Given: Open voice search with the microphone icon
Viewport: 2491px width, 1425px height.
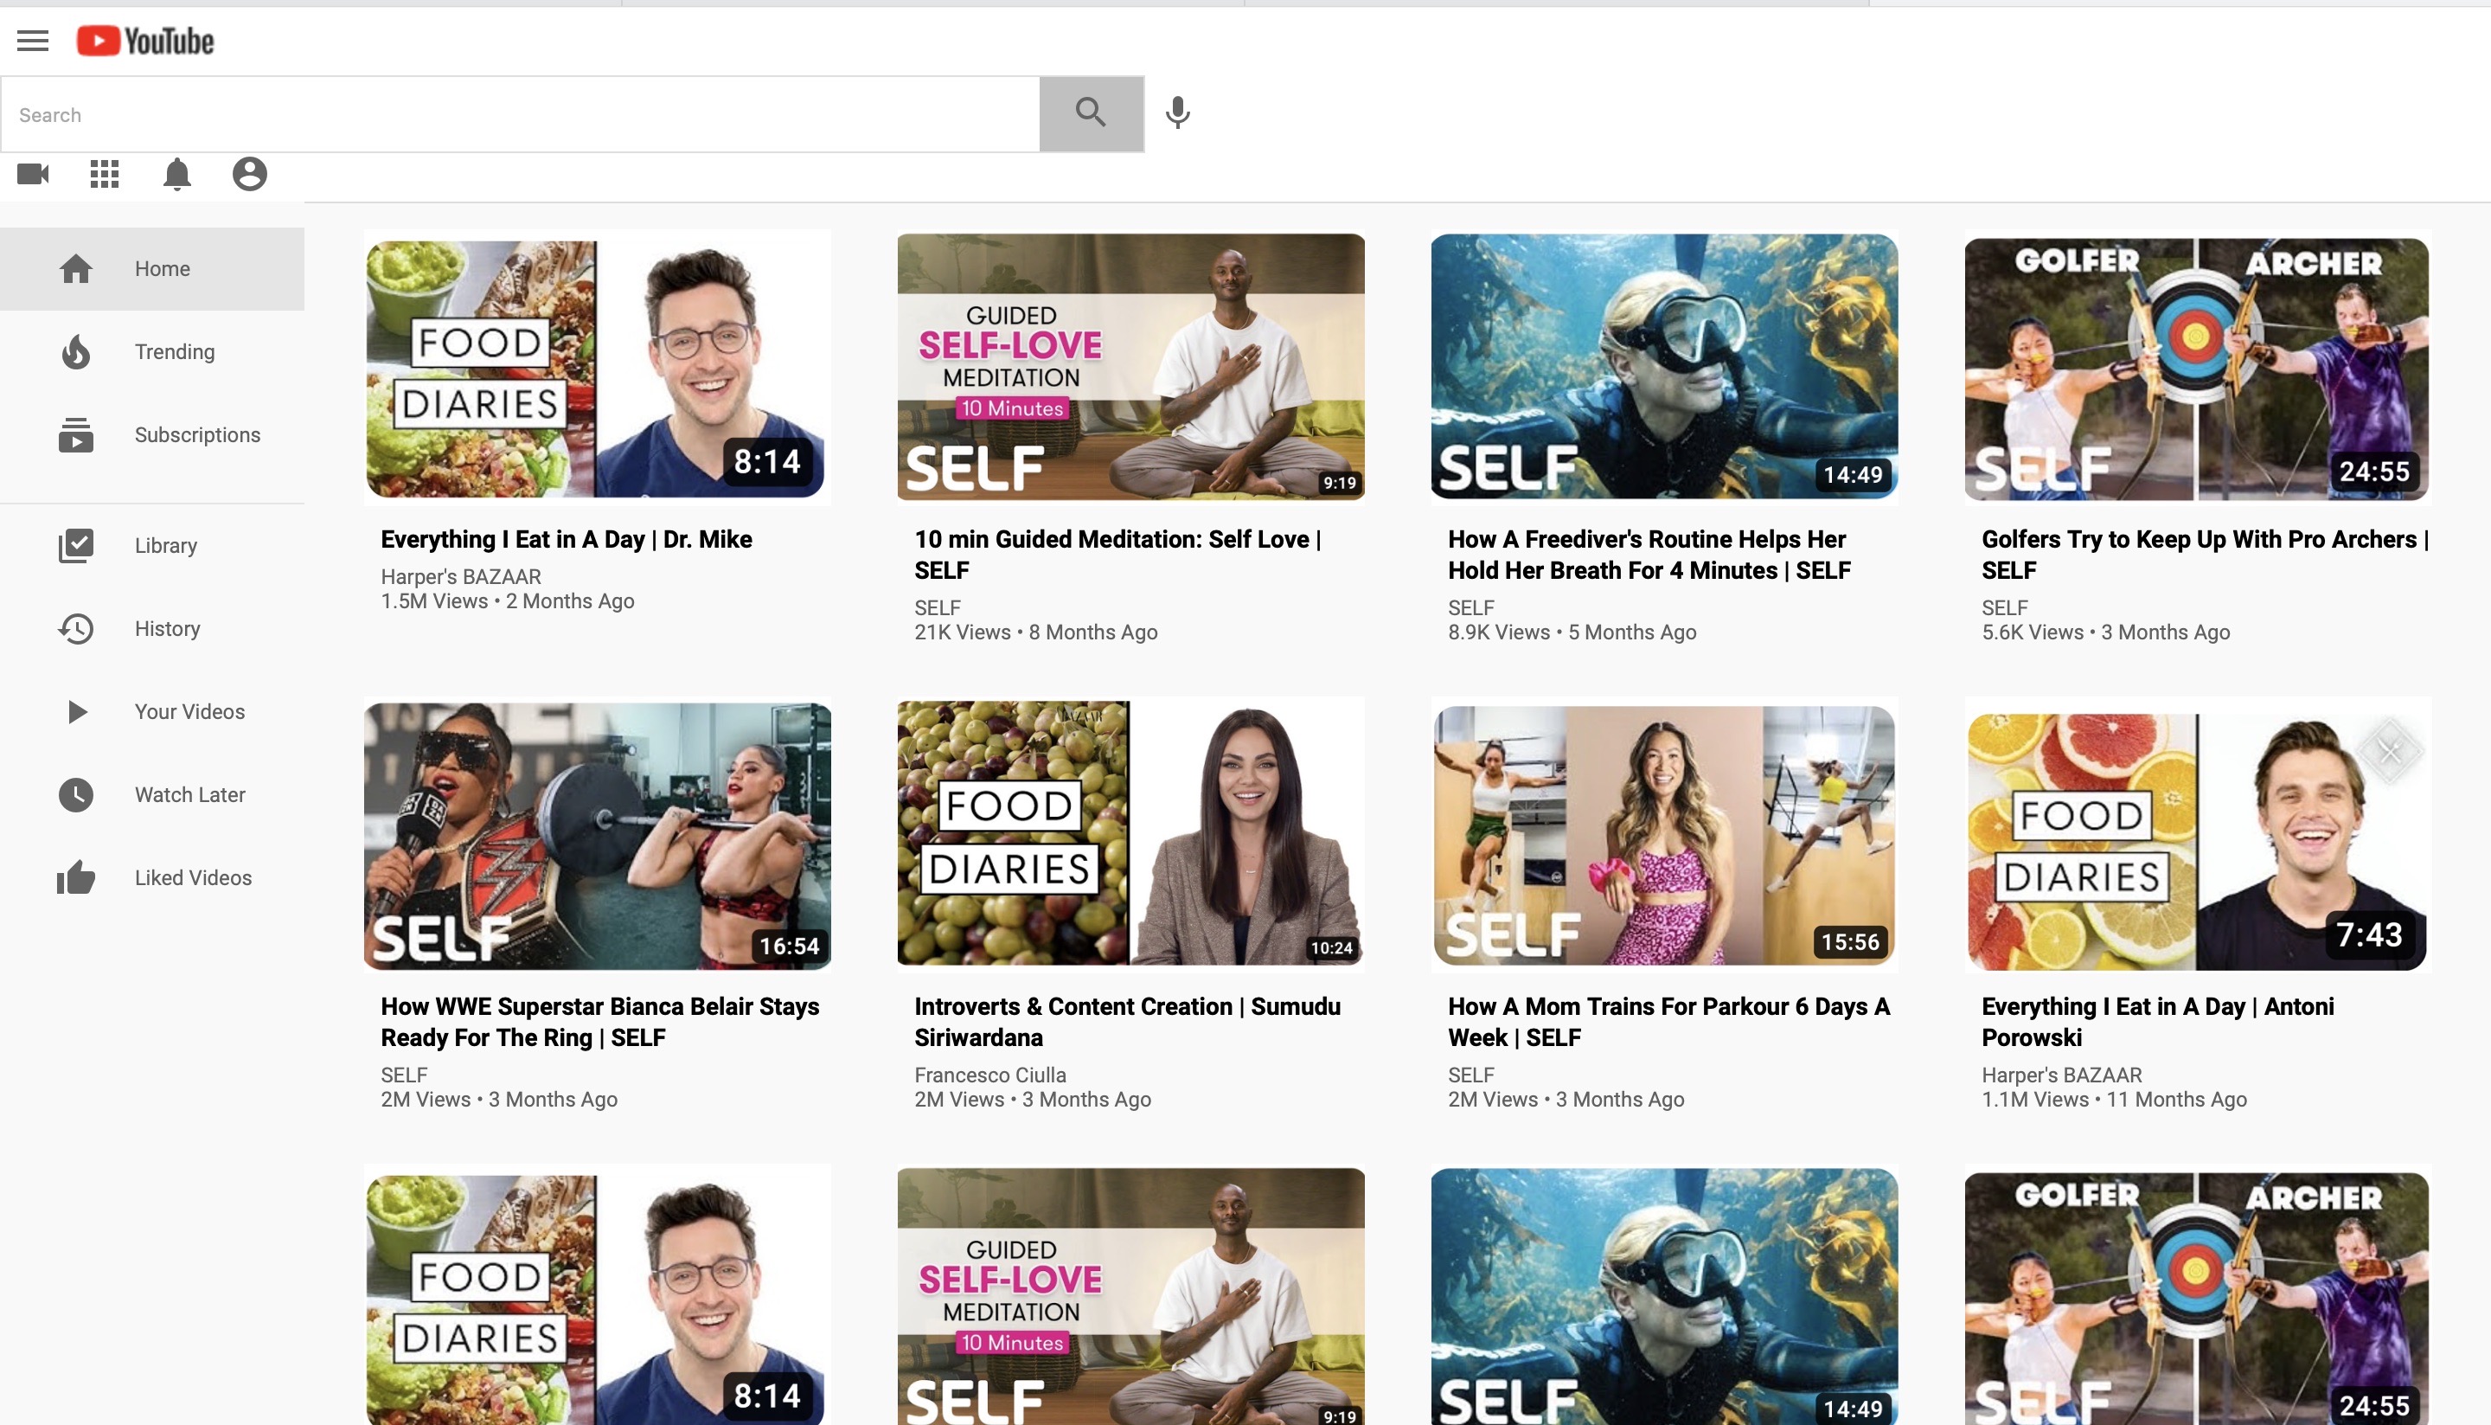Looking at the screenshot, I should click(x=1176, y=112).
